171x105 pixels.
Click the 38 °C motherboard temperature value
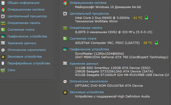click(148, 43)
